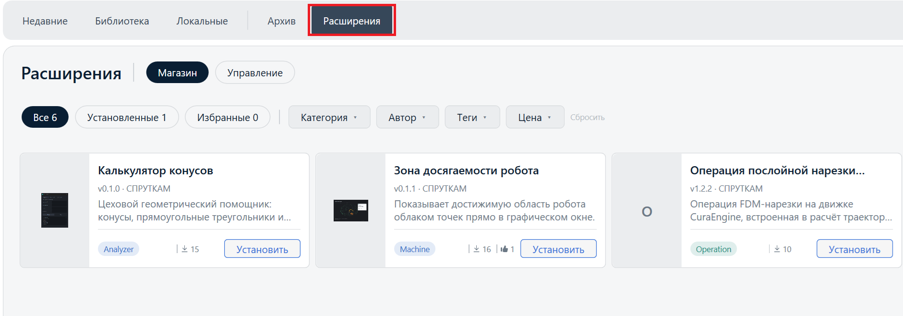Switch to Управление view
This screenshot has width=903, height=316.
click(255, 73)
